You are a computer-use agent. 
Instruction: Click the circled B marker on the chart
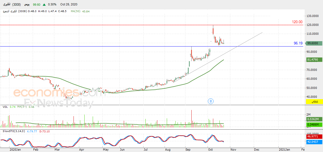pos(211,101)
